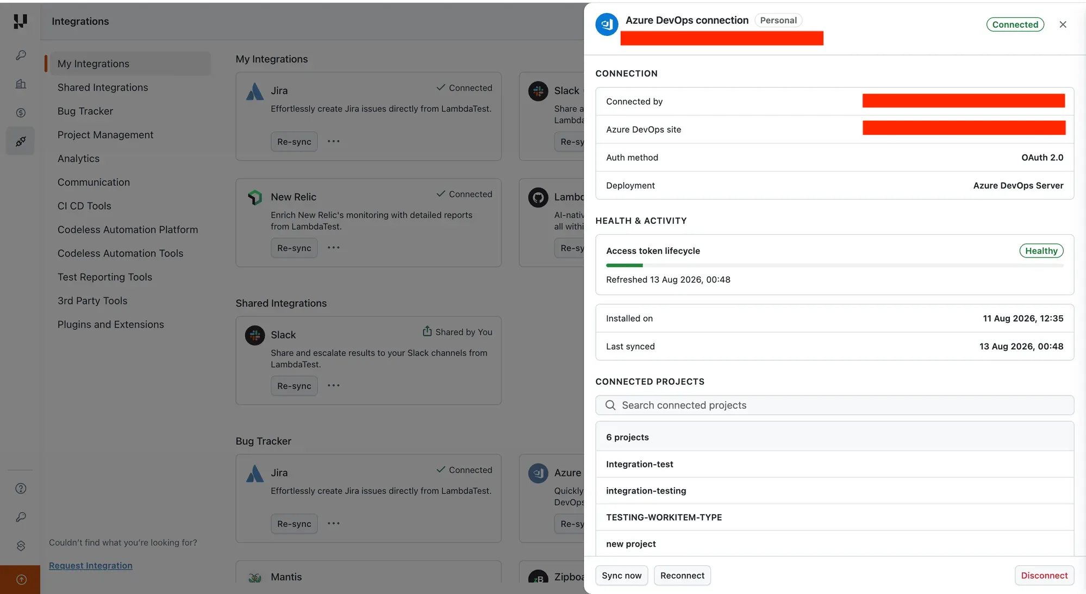The width and height of the screenshot is (1086, 594).
Task: Click the Azure DevOps icon in panel header
Action: tap(607, 24)
